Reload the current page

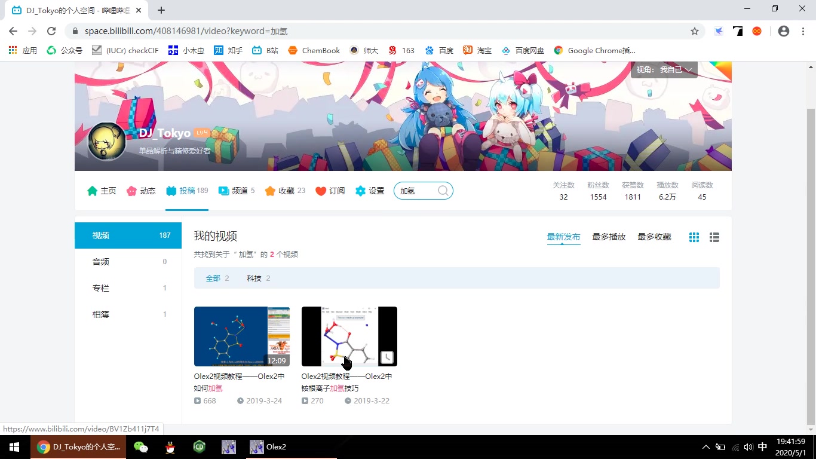(51, 31)
